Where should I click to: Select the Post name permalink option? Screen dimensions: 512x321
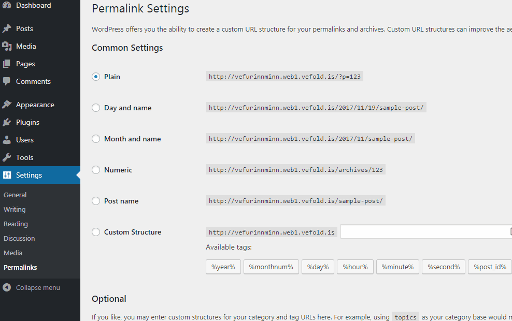click(x=96, y=201)
